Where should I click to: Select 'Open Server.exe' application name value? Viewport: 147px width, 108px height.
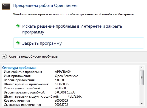pos(66,76)
